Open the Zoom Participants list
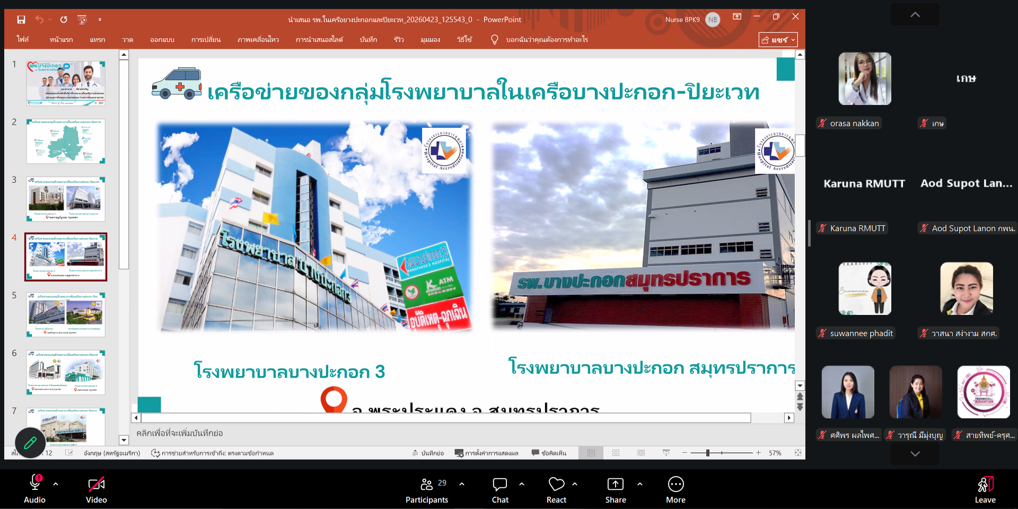Image resolution: width=1018 pixels, height=509 pixels. [427, 490]
